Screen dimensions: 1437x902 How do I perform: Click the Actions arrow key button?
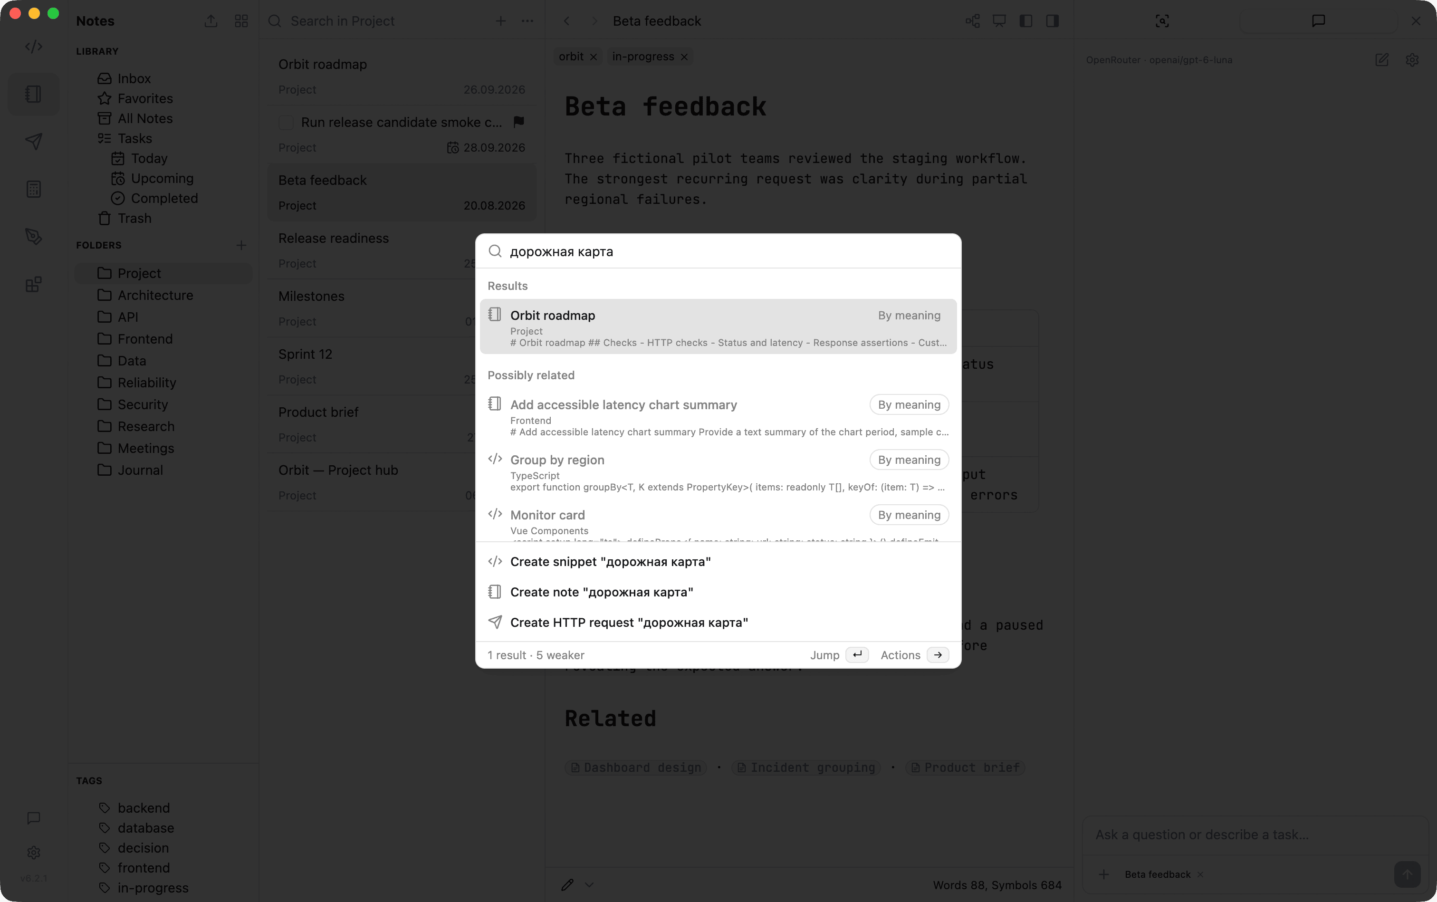(938, 654)
